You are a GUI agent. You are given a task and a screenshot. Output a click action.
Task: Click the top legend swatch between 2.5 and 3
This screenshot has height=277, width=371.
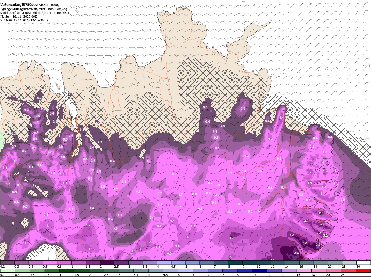pos(121,263)
